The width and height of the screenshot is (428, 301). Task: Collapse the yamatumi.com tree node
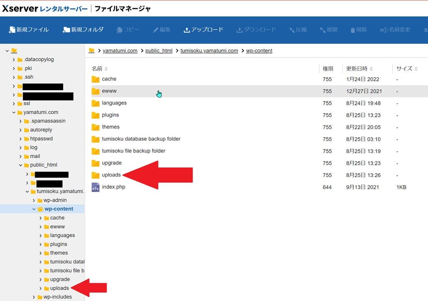click(14, 112)
